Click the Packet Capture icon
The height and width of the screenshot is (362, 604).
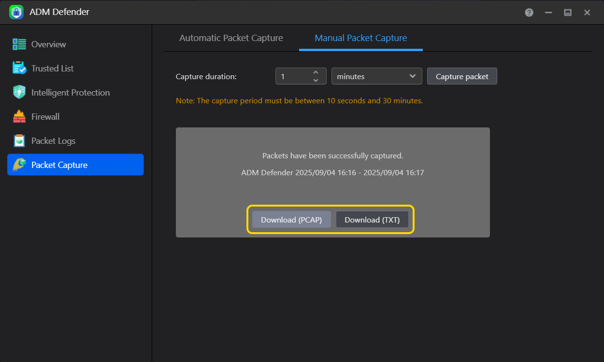(x=19, y=165)
